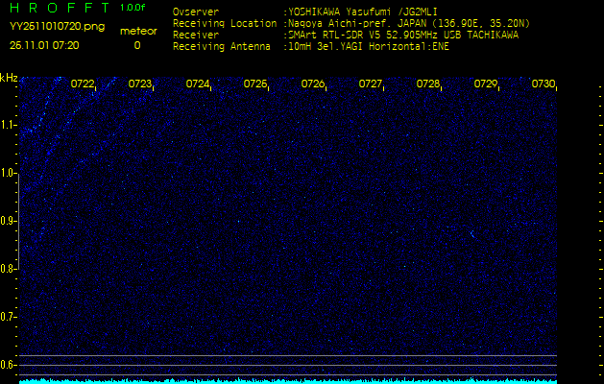Click the 0722 time marker
The height and width of the screenshot is (384, 604).
pyautogui.click(x=83, y=84)
